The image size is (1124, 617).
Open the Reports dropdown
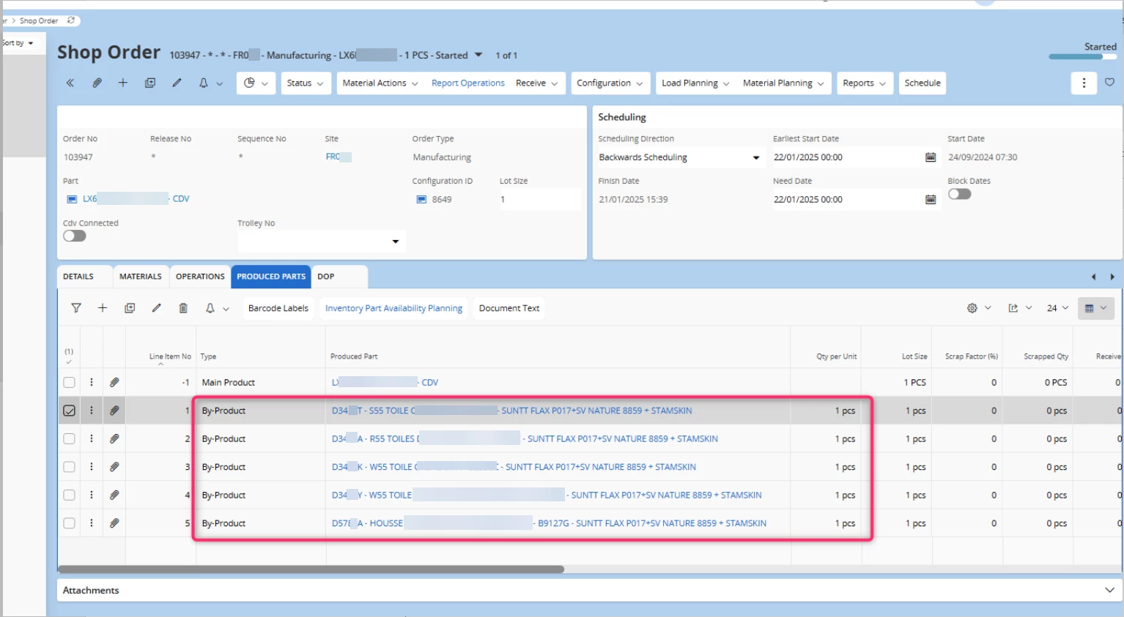pos(865,83)
